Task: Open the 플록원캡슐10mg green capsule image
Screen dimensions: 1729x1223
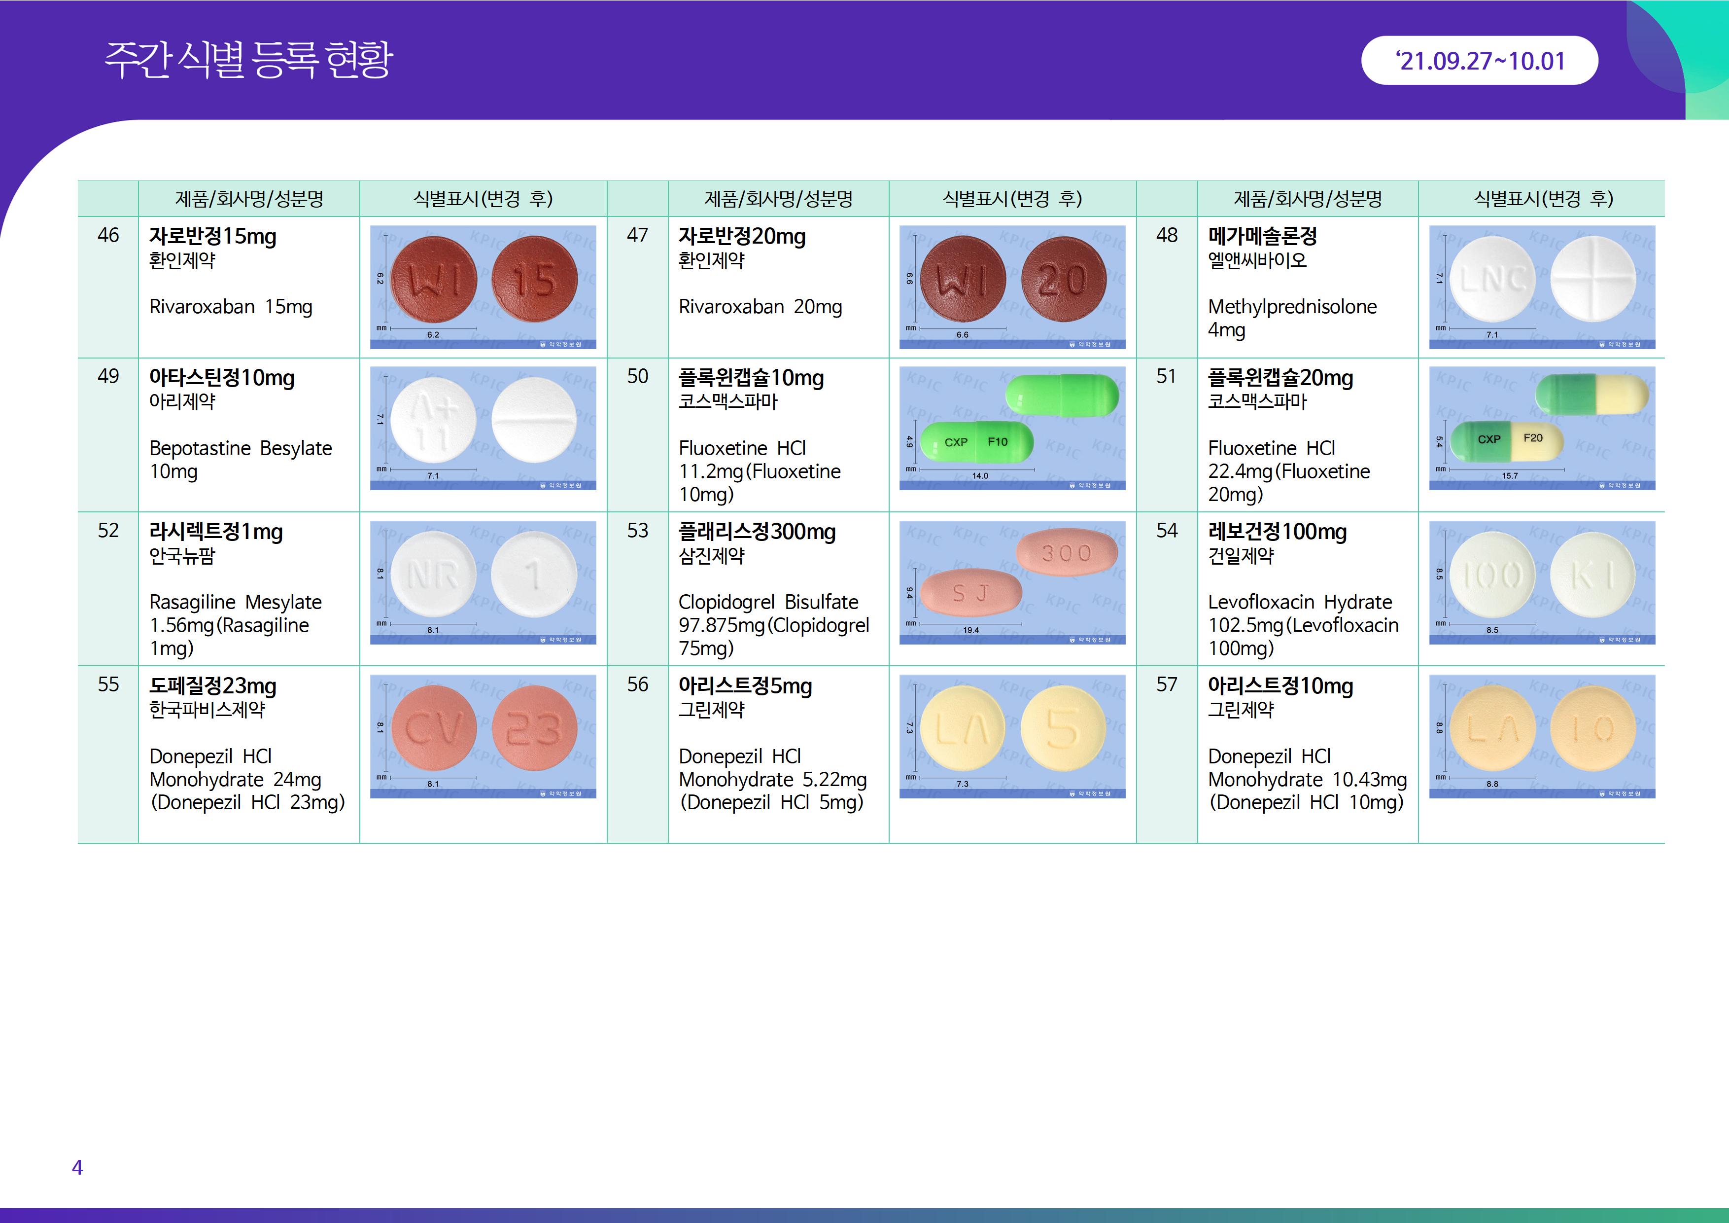Action: [x=1012, y=428]
